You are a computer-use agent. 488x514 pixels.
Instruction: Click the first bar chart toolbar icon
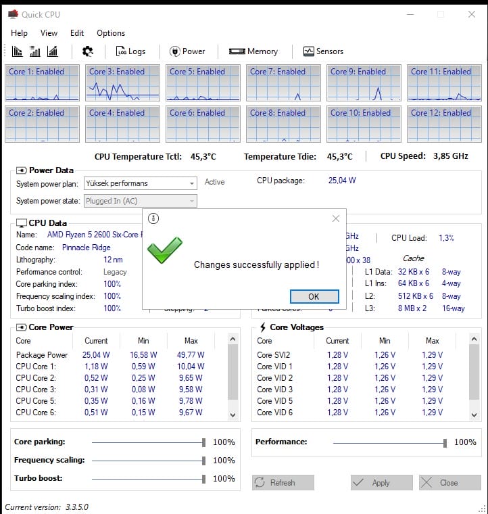click(18, 51)
